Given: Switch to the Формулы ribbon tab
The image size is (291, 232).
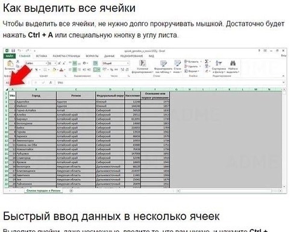Looking at the screenshot, I should (x=92, y=56).
